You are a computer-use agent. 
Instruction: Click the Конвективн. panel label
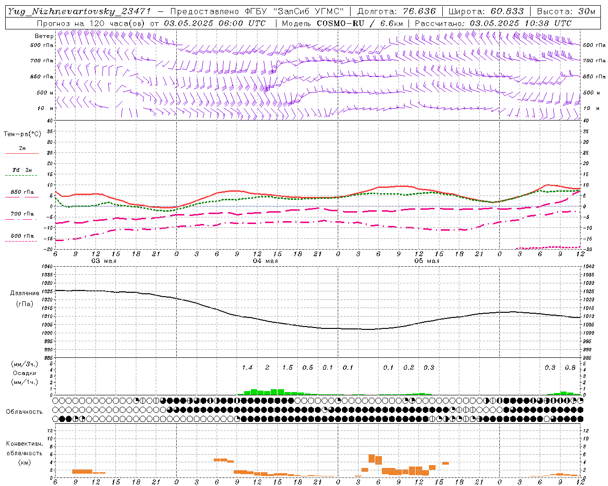point(24,444)
